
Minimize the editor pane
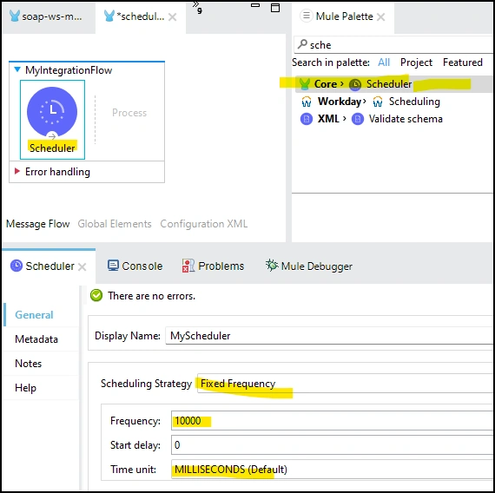[x=255, y=5]
